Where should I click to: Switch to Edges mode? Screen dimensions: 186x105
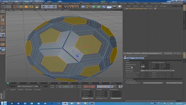pos(3,31)
